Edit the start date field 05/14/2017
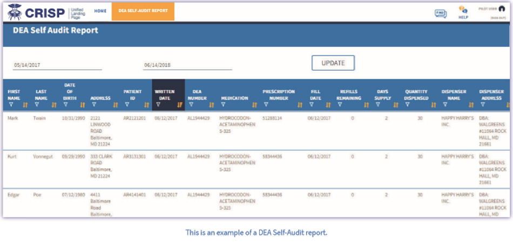Image resolution: width=513 pixels, height=252 pixels. pos(57,65)
